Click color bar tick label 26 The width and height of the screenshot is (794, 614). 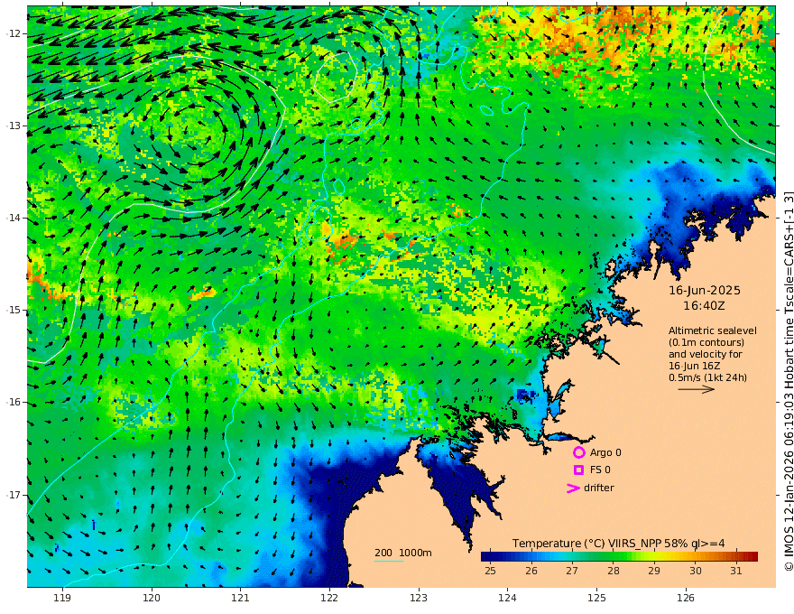point(531,571)
